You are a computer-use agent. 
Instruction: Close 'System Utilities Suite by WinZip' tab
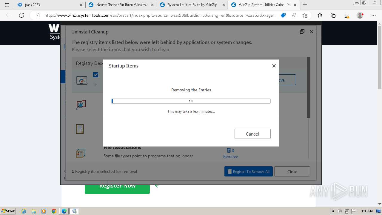[x=224, y=5]
